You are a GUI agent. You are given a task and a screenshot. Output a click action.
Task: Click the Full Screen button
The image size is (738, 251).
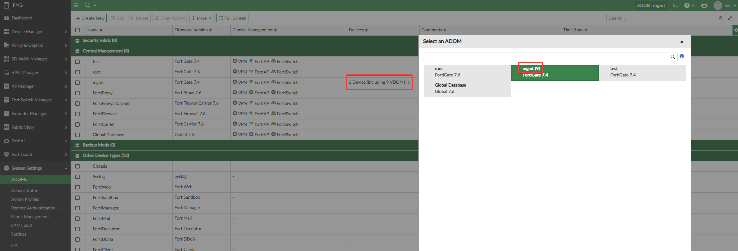(232, 18)
